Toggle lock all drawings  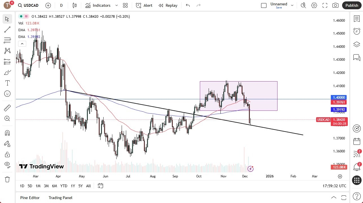(7, 154)
